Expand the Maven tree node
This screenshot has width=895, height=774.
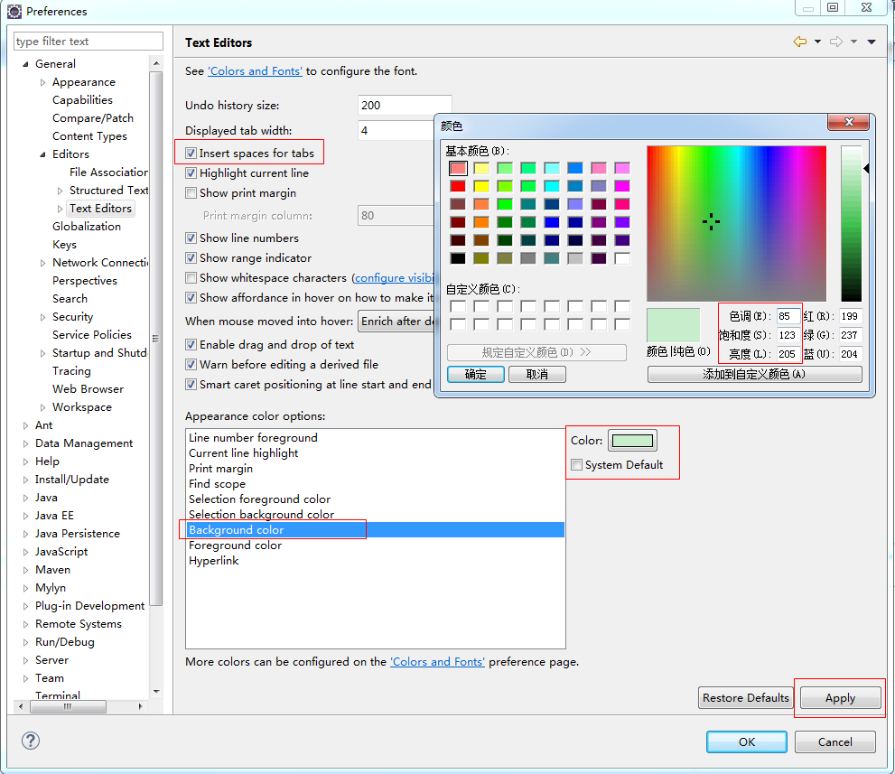click(25, 570)
